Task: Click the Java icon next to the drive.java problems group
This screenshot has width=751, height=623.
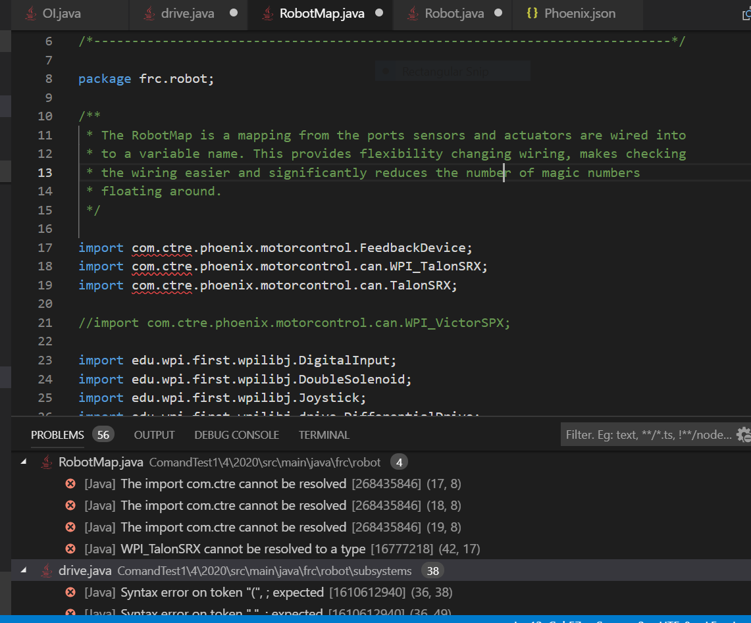Action: coord(45,570)
